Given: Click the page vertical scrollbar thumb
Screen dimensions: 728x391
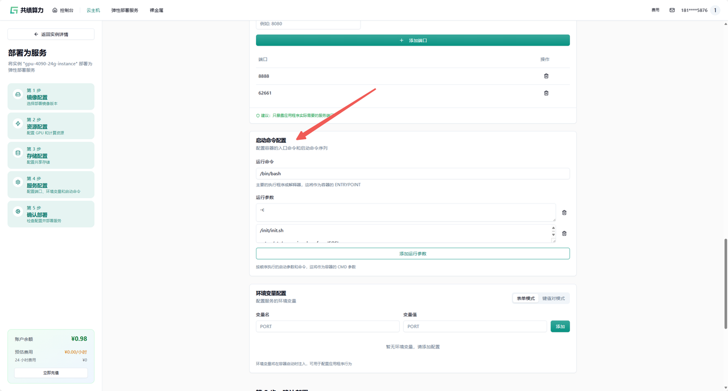Looking at the screenshot, I should 725,283.
